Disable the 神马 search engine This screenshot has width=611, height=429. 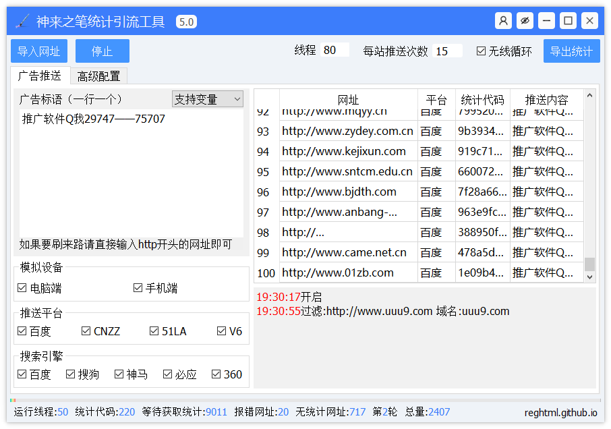coord(118,374)
